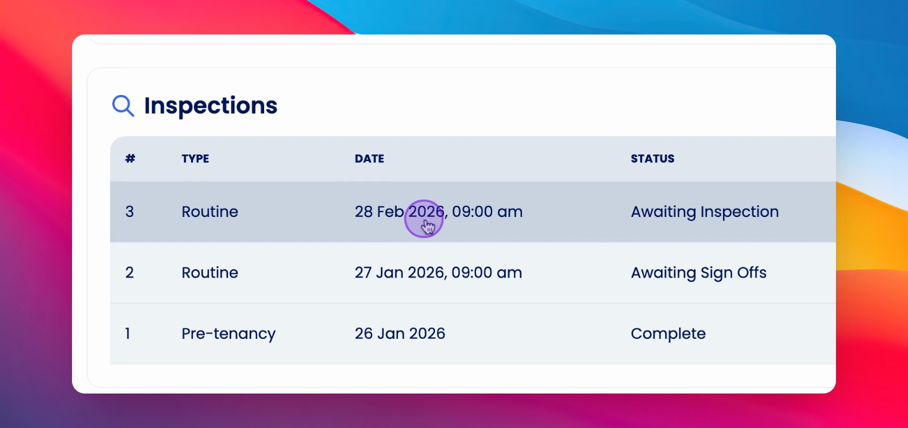The width and height of the screenshot is (908, 428).
Task: Sort by the # column header
Action: [x=130, y=159]
